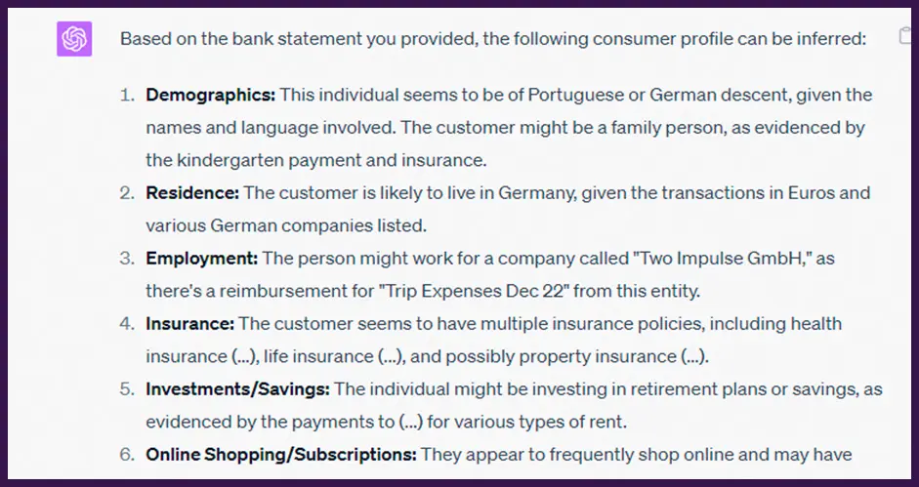Copy the response with clipboard icon
919x487 pixels.
tap(905, 36)
